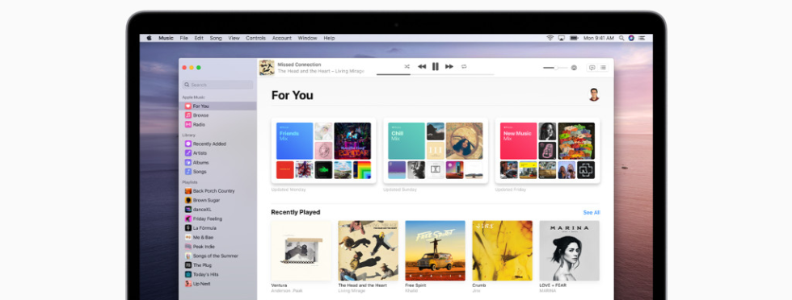Image resolution: width=792 pixels, height=300 pixels.
Task: Open the Brown Sugar playlist
Action: 218,200
